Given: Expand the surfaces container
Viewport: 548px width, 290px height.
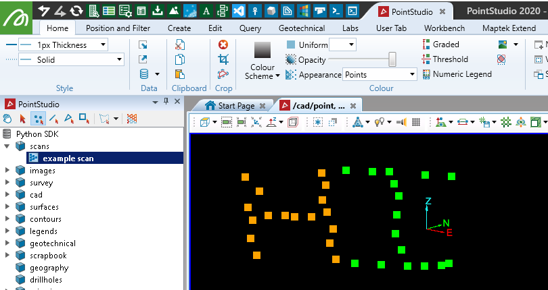Looking at the screenshot, I should [x=7, y=206].
